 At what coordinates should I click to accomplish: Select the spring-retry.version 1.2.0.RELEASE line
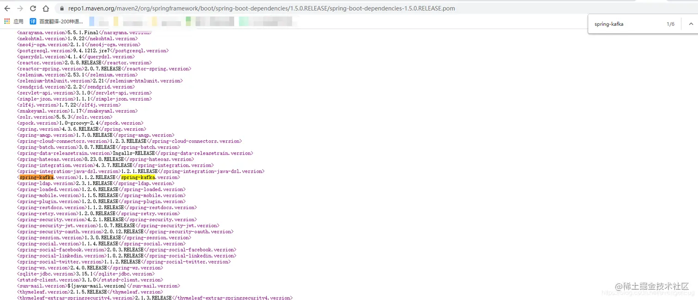click(x=98, y=213)
